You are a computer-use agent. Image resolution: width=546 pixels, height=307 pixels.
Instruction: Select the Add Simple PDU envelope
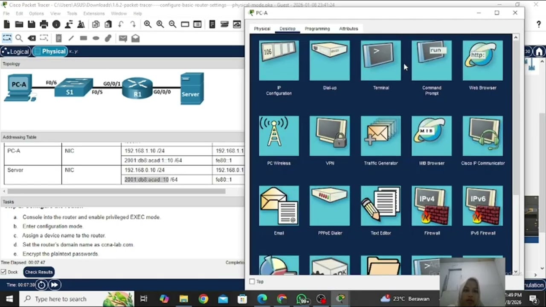click(x=123, y=38)
